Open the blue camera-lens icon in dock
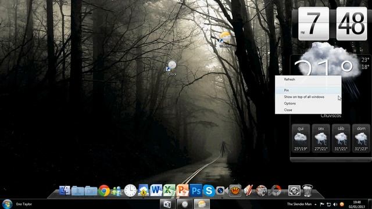 [x=221, y=190]
